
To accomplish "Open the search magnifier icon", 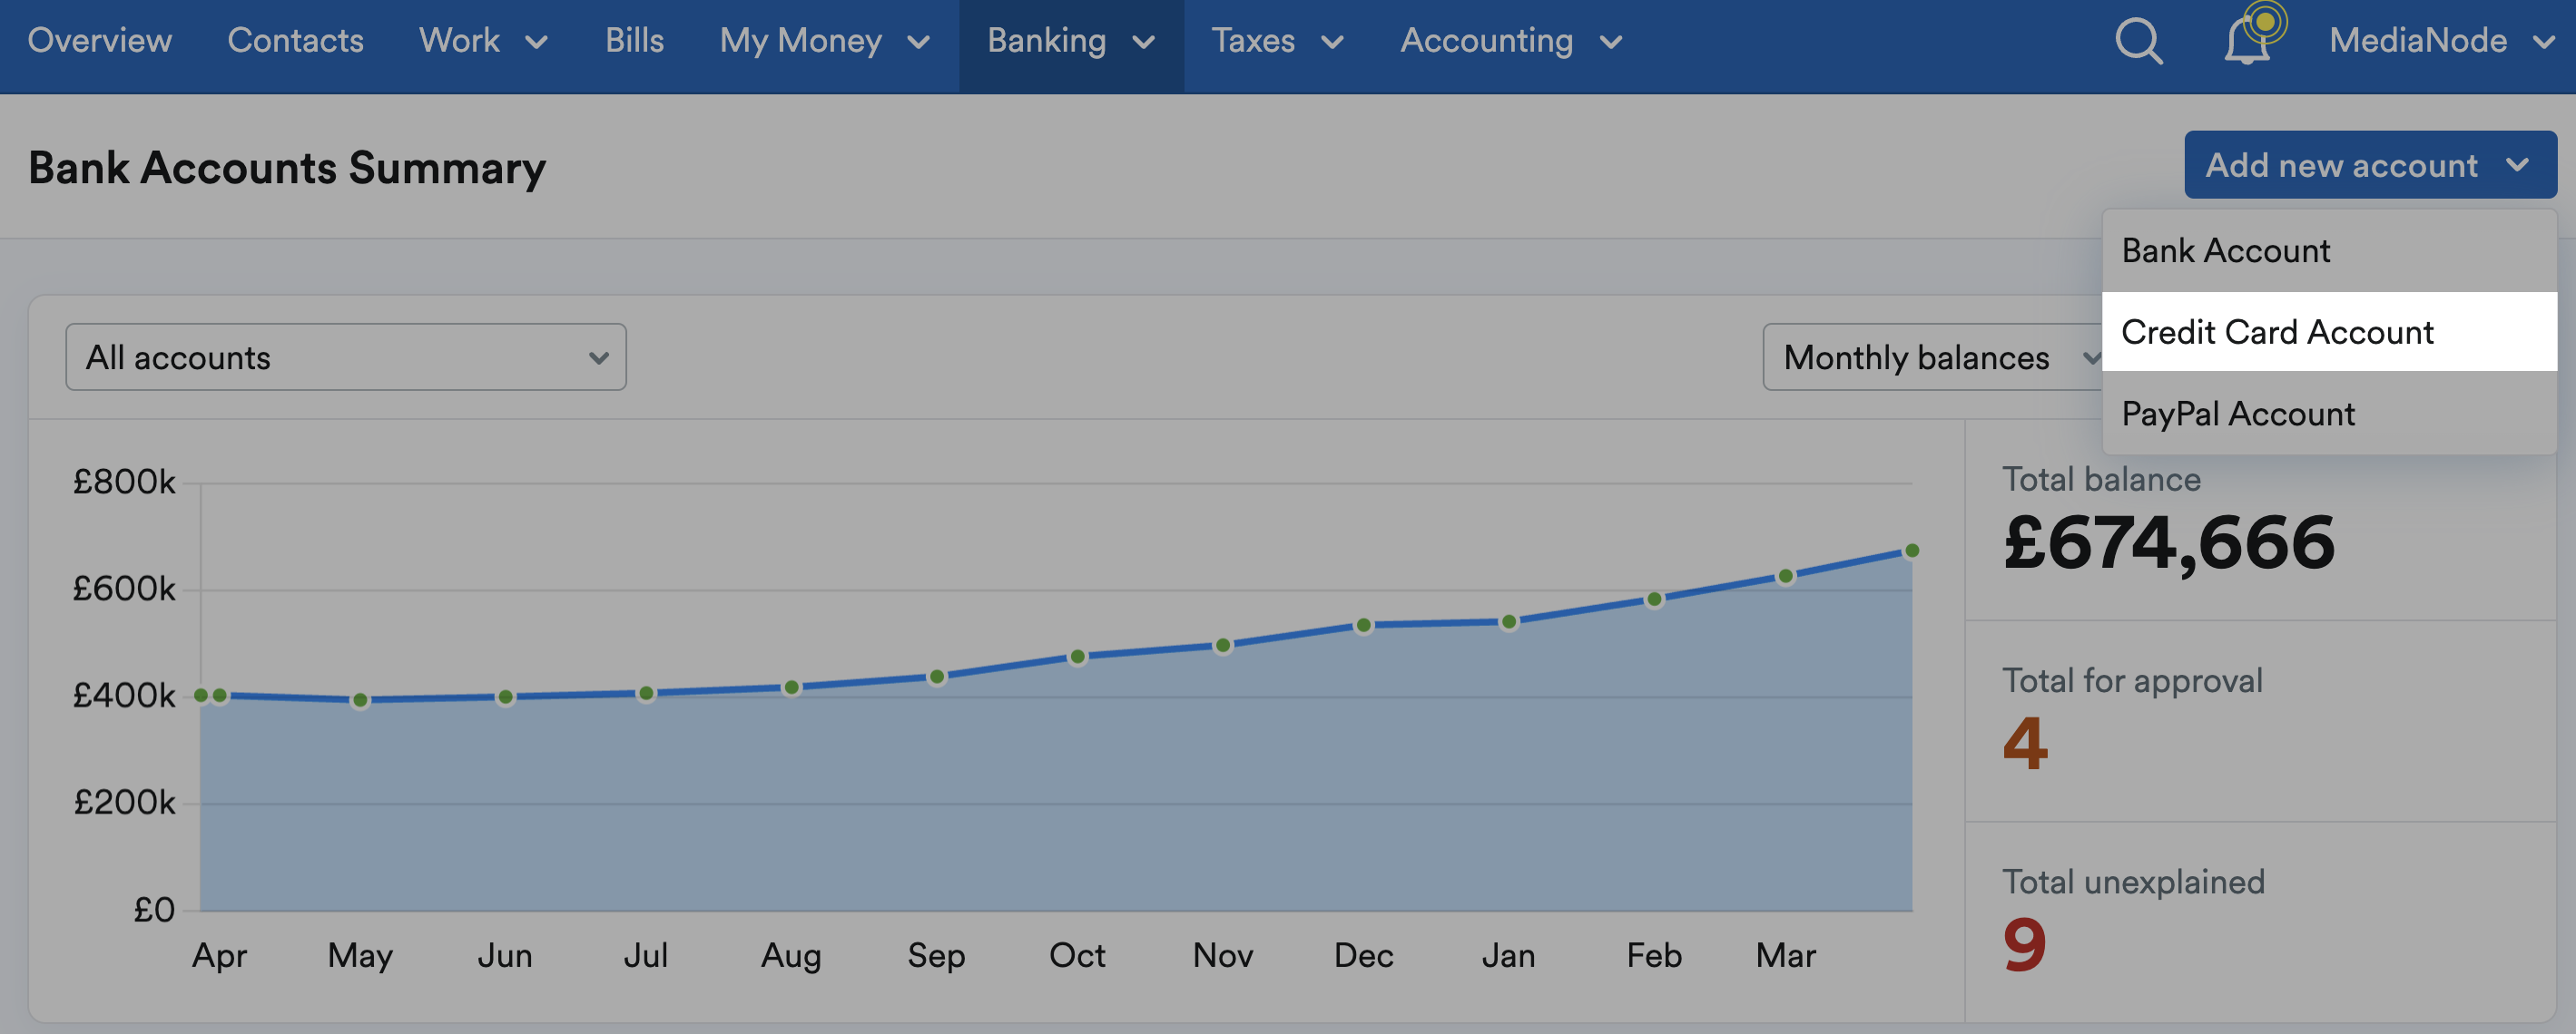I will click(2139, 42).
